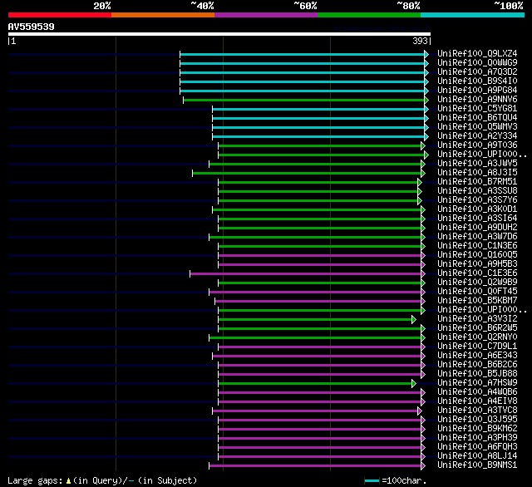532x487 pixels.
Task: Select the UniRef100_A8LJ14 entry
Action: coord(477,456)
